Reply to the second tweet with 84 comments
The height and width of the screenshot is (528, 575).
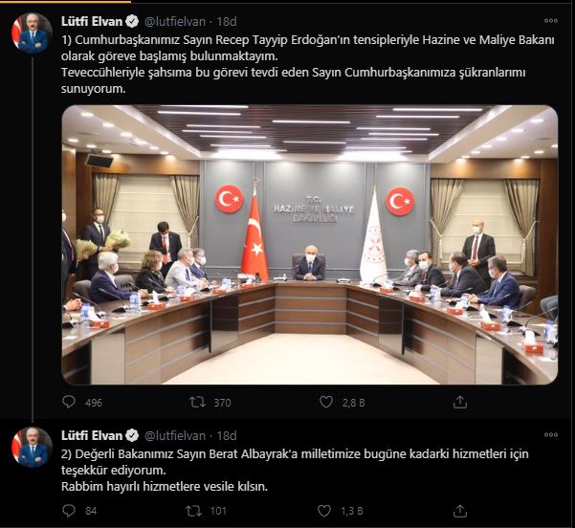[x=69, y=511]
